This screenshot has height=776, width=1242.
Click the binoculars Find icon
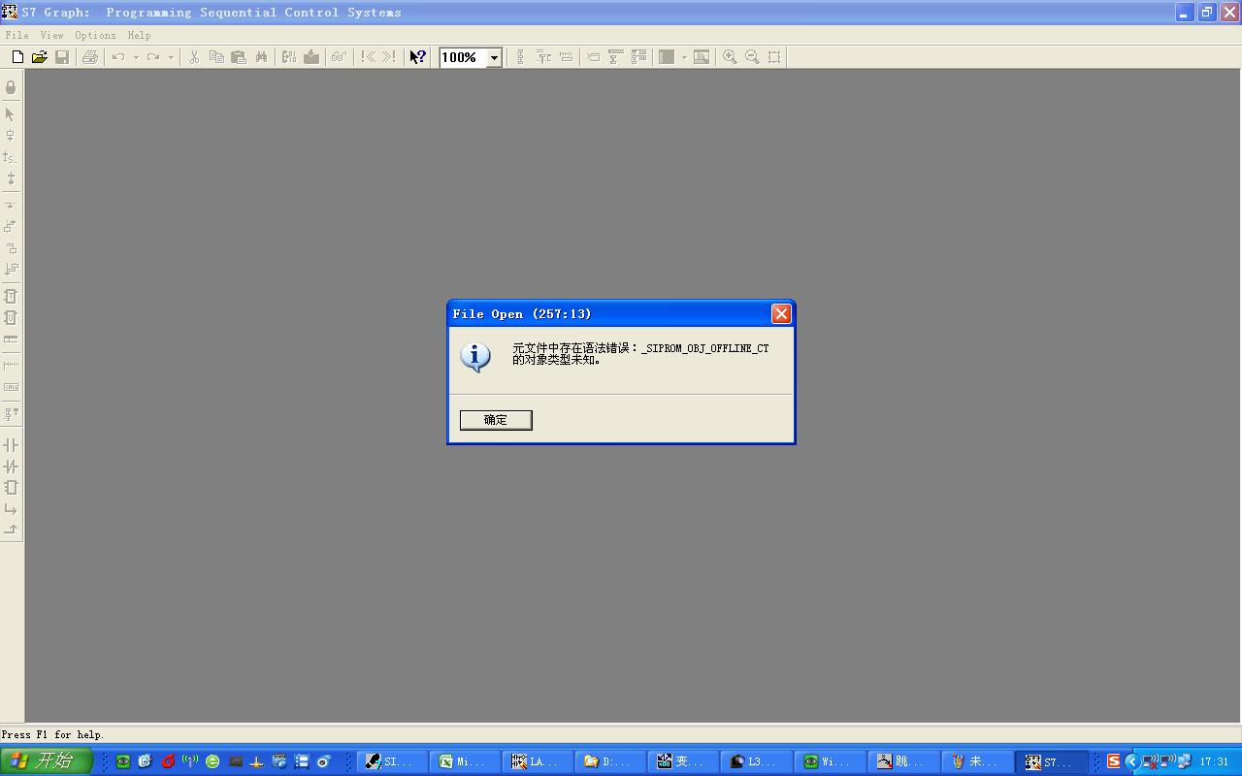tap(261, 57)
